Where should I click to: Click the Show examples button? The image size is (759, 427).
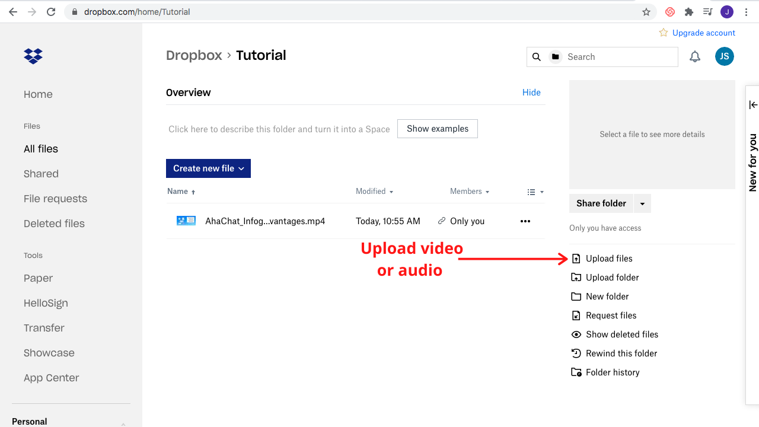[x=438, y=129]
